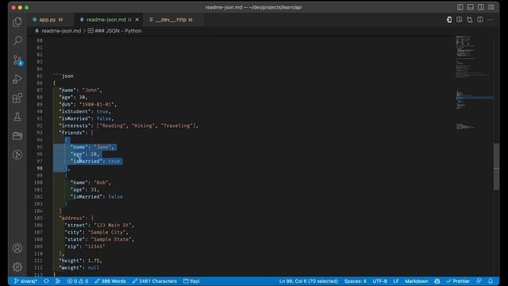Click '"dob": "1980-01-01"' on line 89
The width and height of the screenshot is (508, 286).
click(87, 104)
